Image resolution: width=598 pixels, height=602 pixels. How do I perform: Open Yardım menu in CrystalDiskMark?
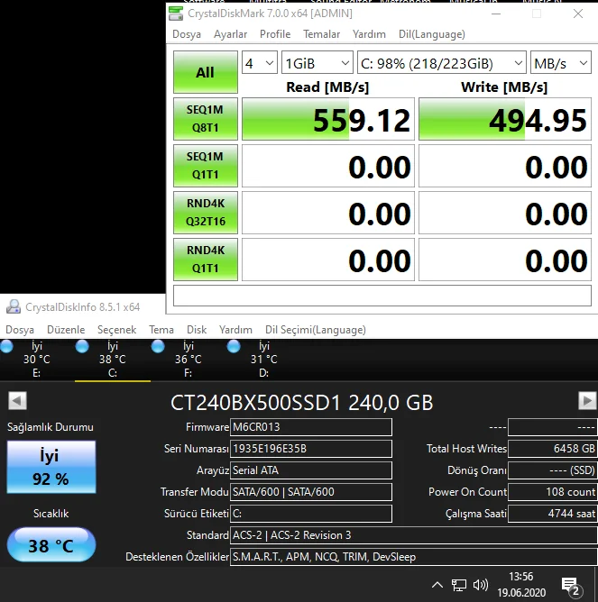(369, 34)
